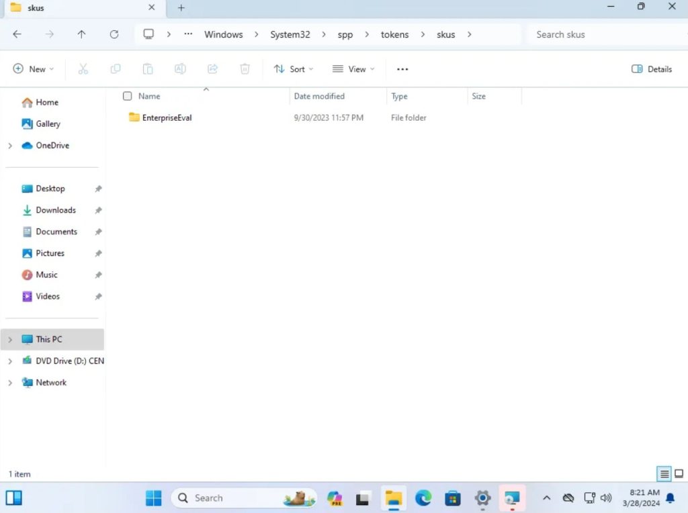Click the pin icon beside Music
688x513 pixels.
98,275
